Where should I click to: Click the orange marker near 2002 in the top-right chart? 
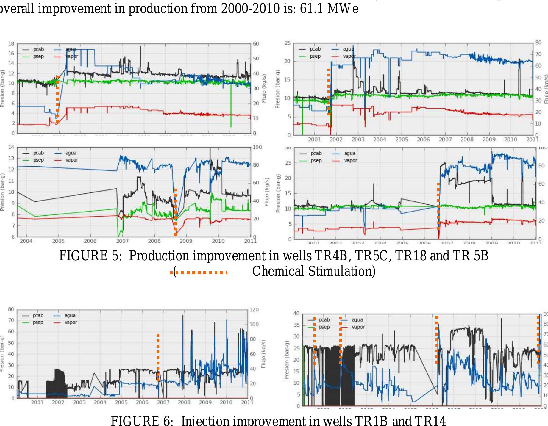tap(329, 92)
